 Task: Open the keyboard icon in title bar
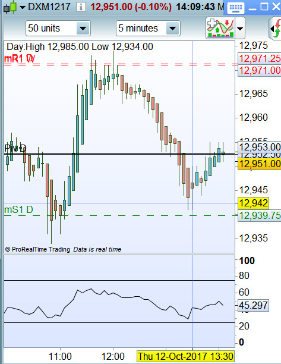point(236,8)
